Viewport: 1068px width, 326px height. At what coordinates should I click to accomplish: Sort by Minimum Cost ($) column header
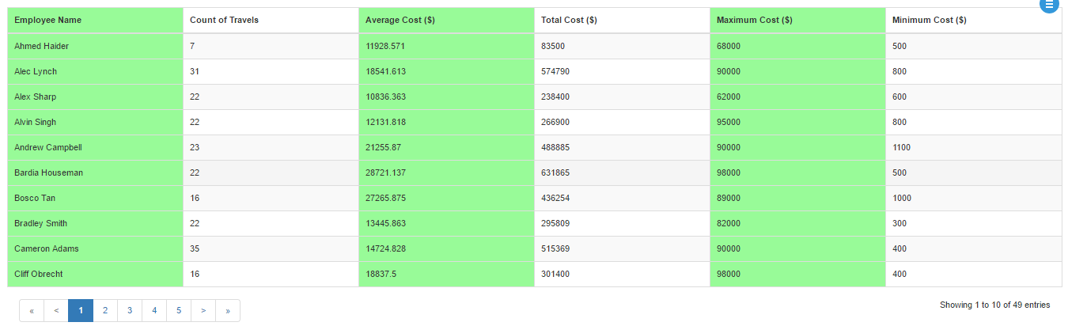[x=974, y=21]
